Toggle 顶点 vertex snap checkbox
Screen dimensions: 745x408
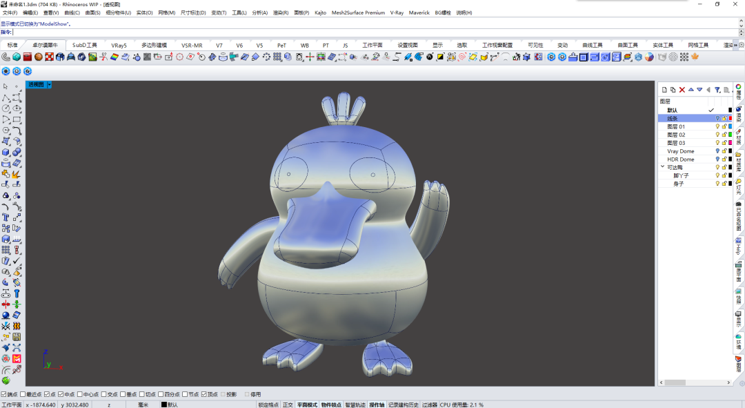click(x=203, y=394)
